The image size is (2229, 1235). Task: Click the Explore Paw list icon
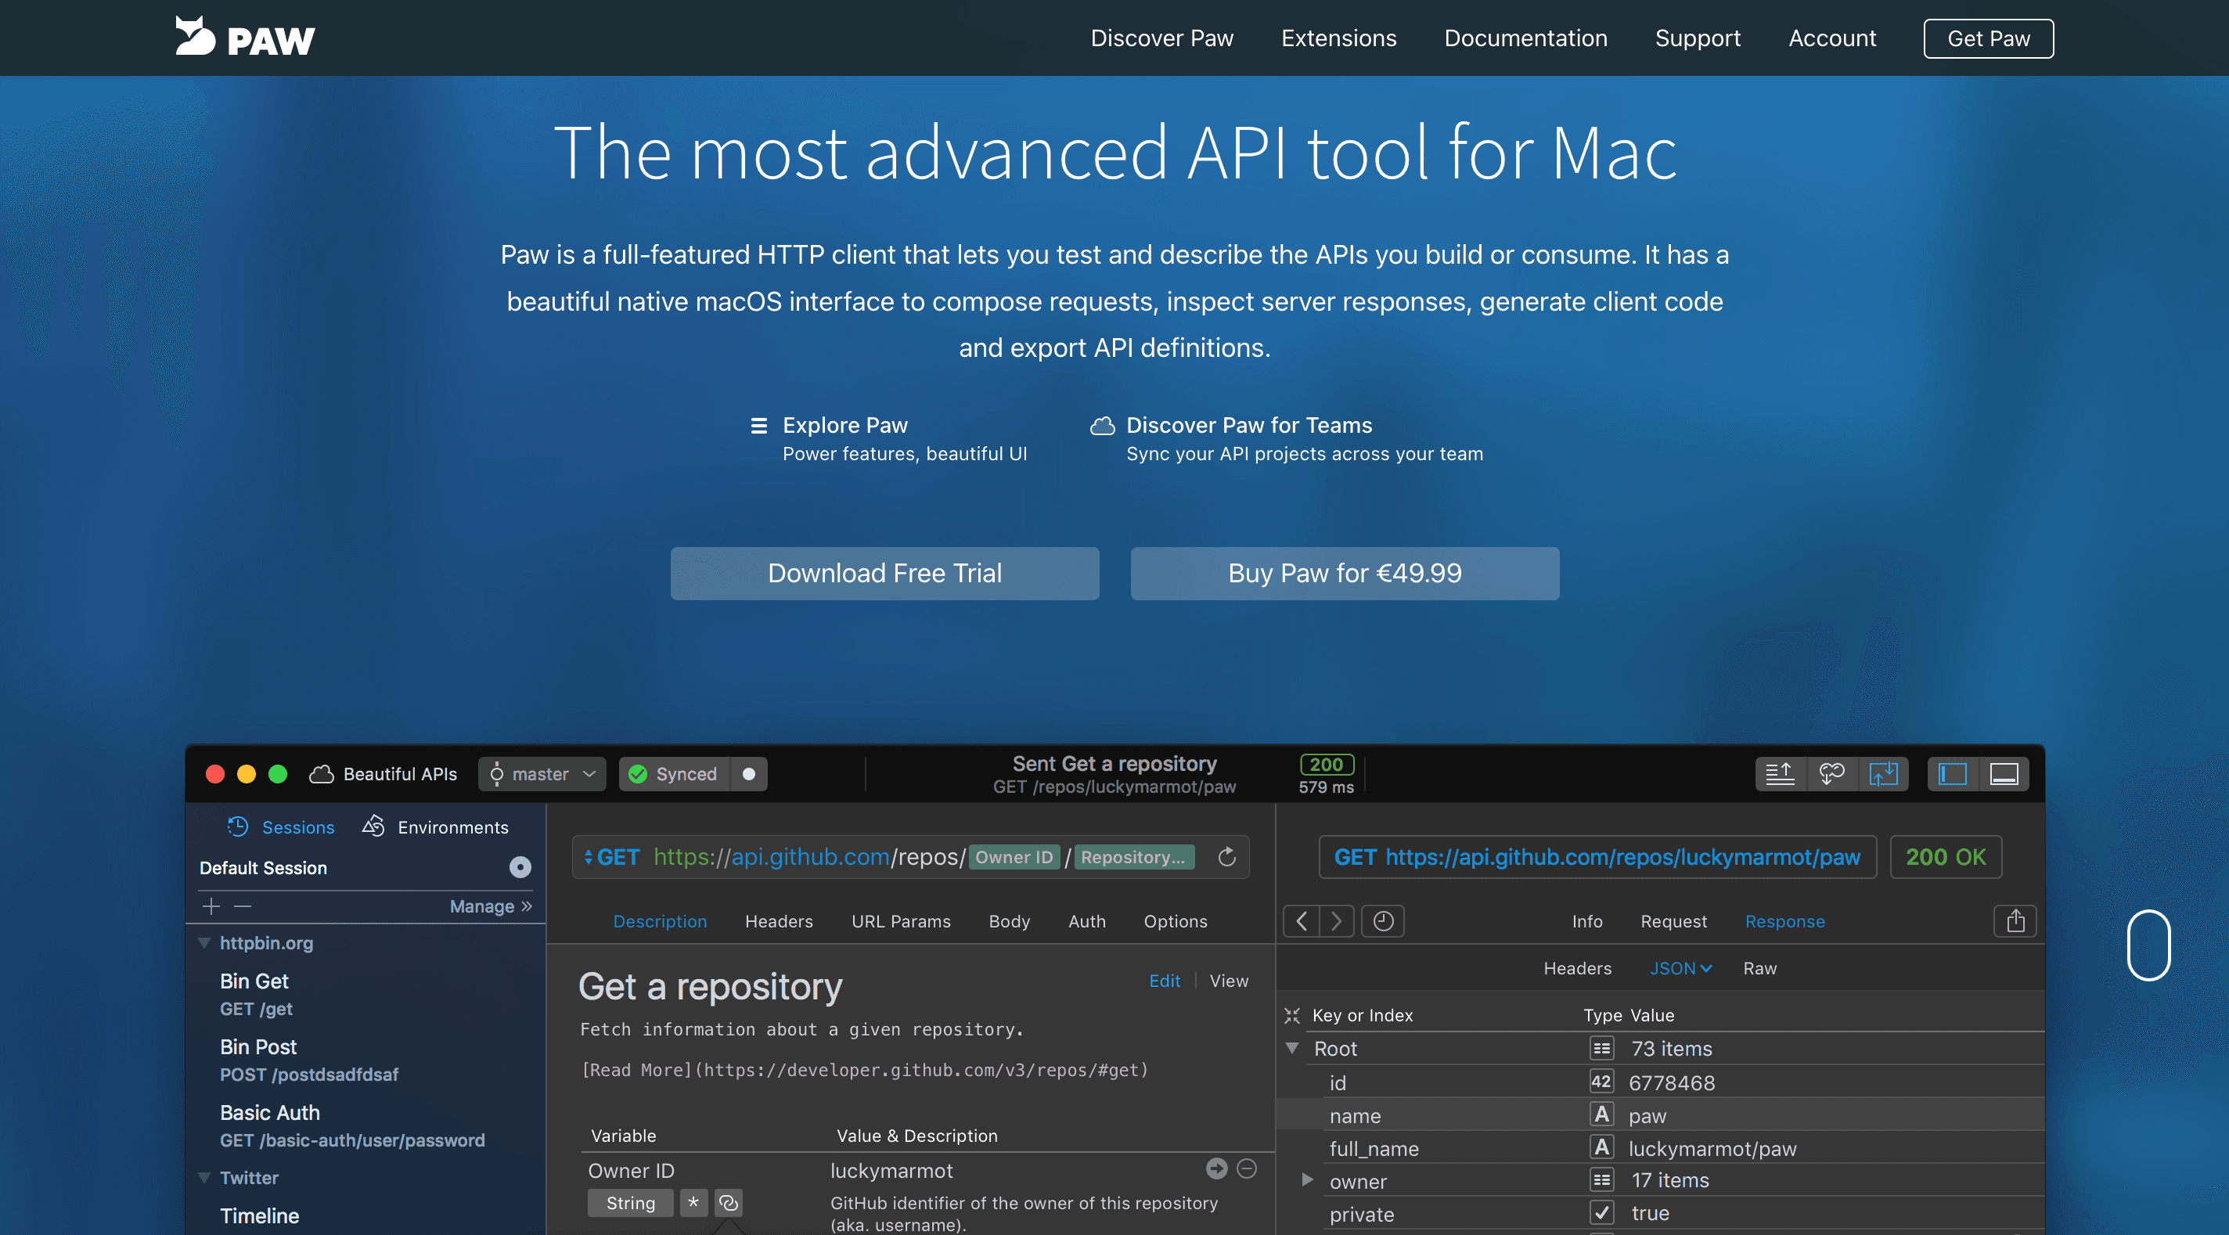(x=759, y=425)
